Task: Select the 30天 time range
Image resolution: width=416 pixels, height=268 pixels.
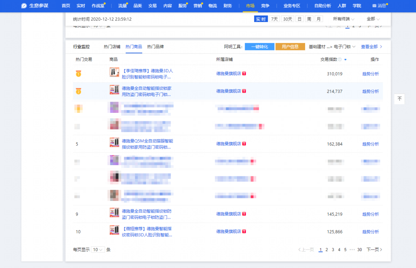Action: point(287,19)
